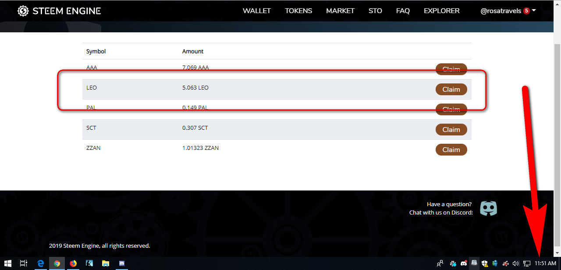Open the Discord chat icon in footer
Viewport: 561px width, 270px height.
(x=489, y=208)
